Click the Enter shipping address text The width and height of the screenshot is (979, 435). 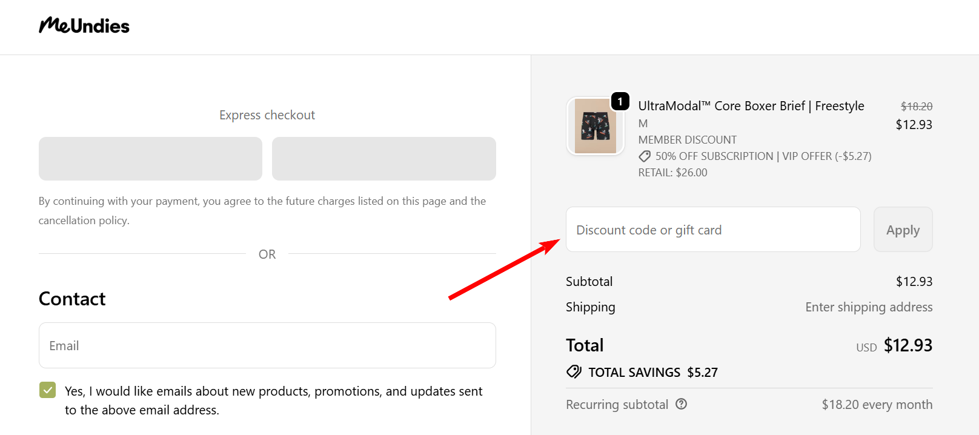point(868,307)
